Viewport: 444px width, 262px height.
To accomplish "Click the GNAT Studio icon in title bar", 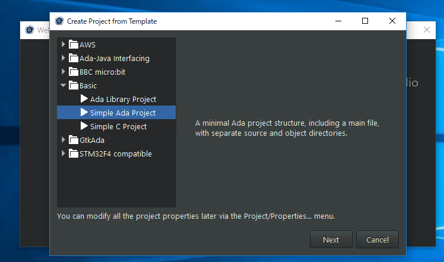I will pos(59,21).
